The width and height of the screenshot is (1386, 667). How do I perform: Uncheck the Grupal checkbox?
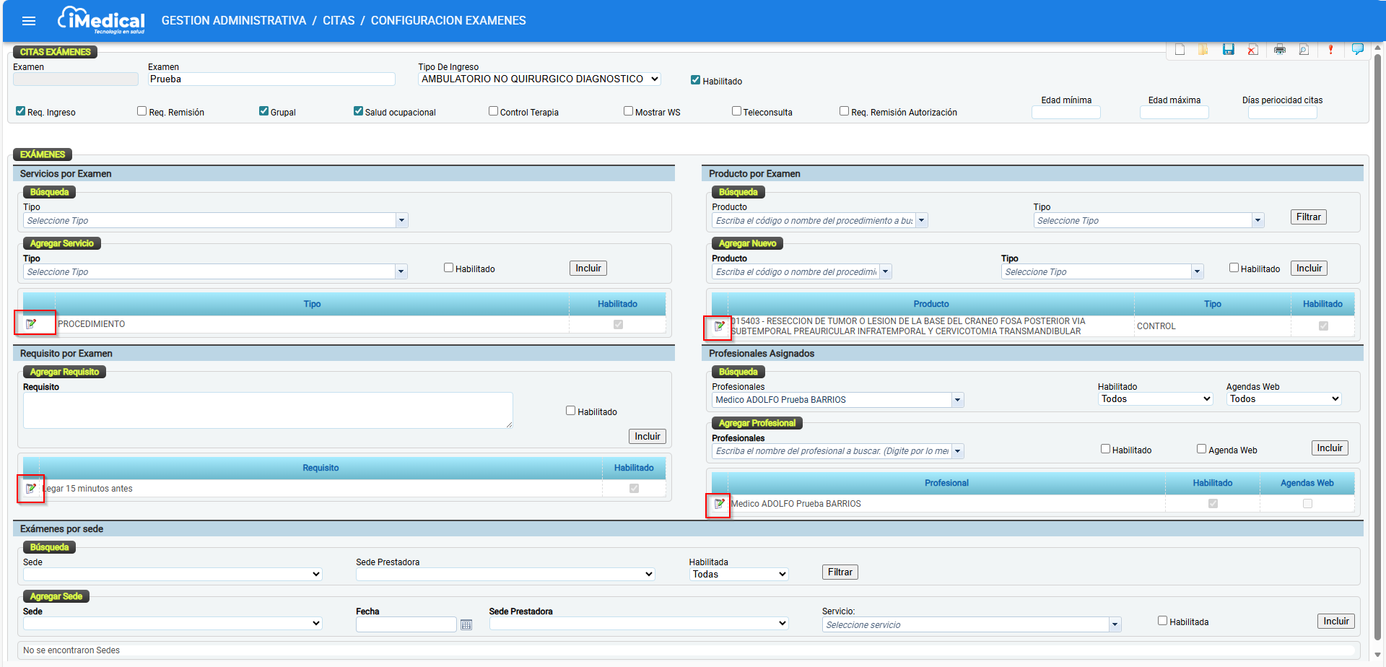pos(263,111)
